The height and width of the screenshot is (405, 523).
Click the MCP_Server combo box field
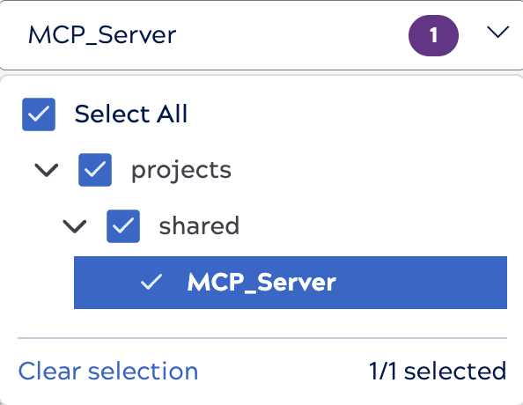(x=261, y=35)
